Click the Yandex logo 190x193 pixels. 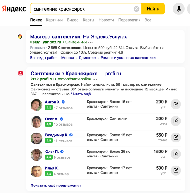(x=14, y=9)
